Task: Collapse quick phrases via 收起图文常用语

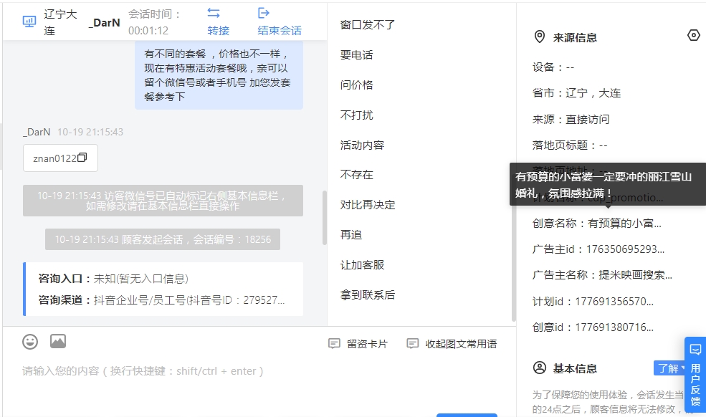Action: (x=461, y=344)
